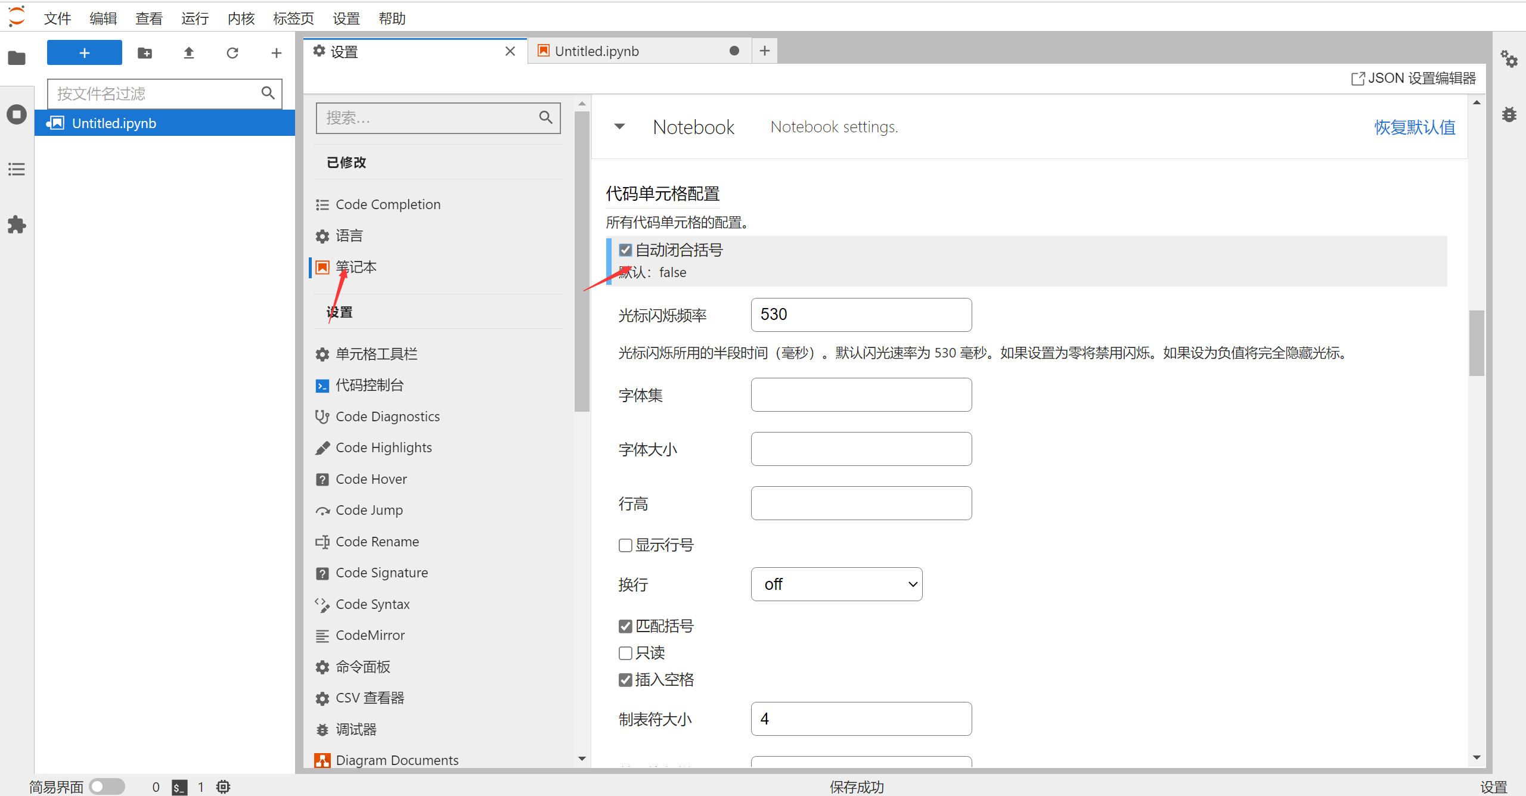
Task: Click 恢复默认值 link
Action: (1415, 127)
